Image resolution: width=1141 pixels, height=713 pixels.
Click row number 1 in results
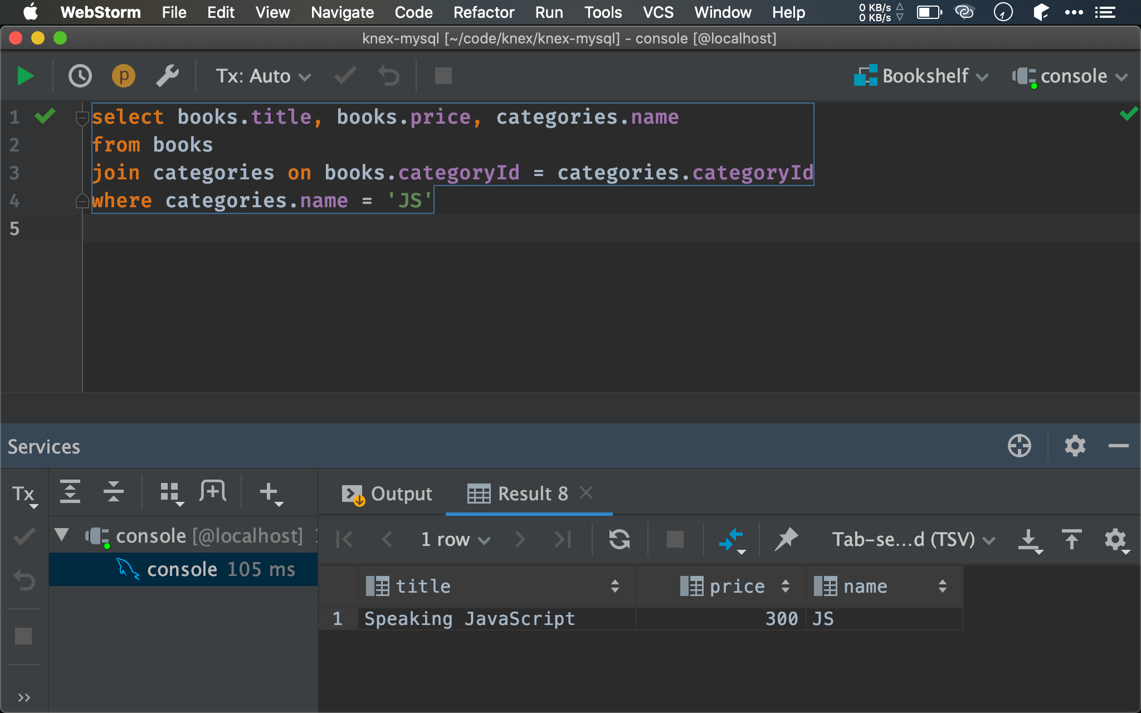(338, 619)
